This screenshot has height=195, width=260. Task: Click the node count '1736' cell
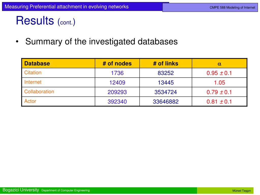117,73
